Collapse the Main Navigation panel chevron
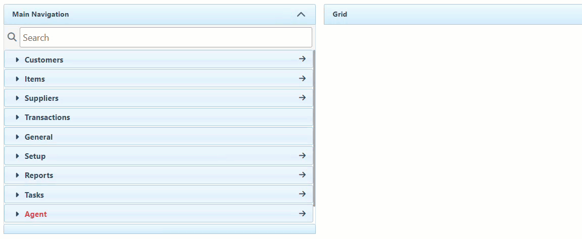This screenshot has width=582, height=239. click(x=301, y=15)
